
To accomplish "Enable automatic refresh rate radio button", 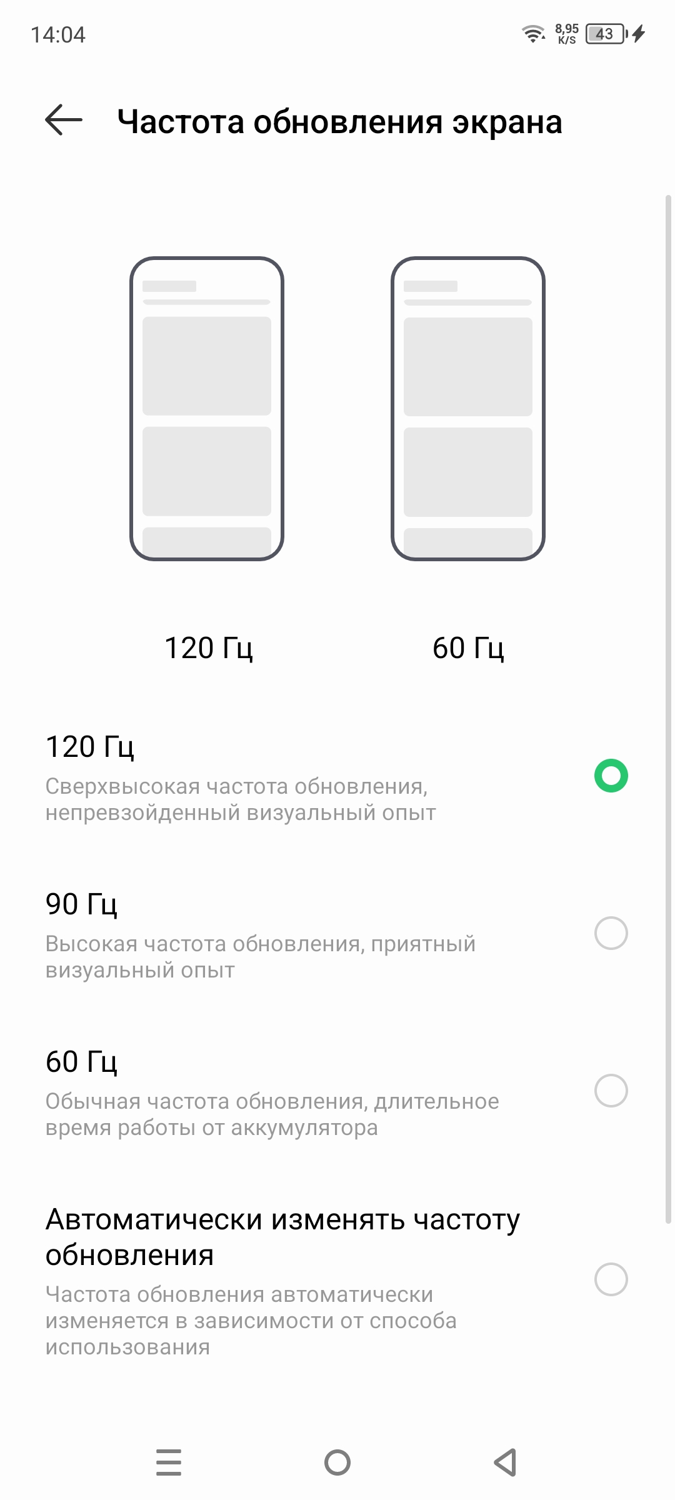I will click(611, 1279).
